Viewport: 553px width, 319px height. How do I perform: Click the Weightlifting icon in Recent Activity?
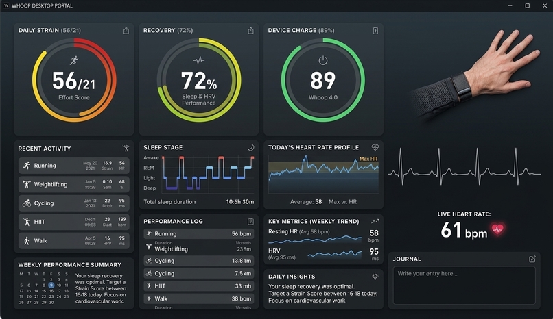27,184
